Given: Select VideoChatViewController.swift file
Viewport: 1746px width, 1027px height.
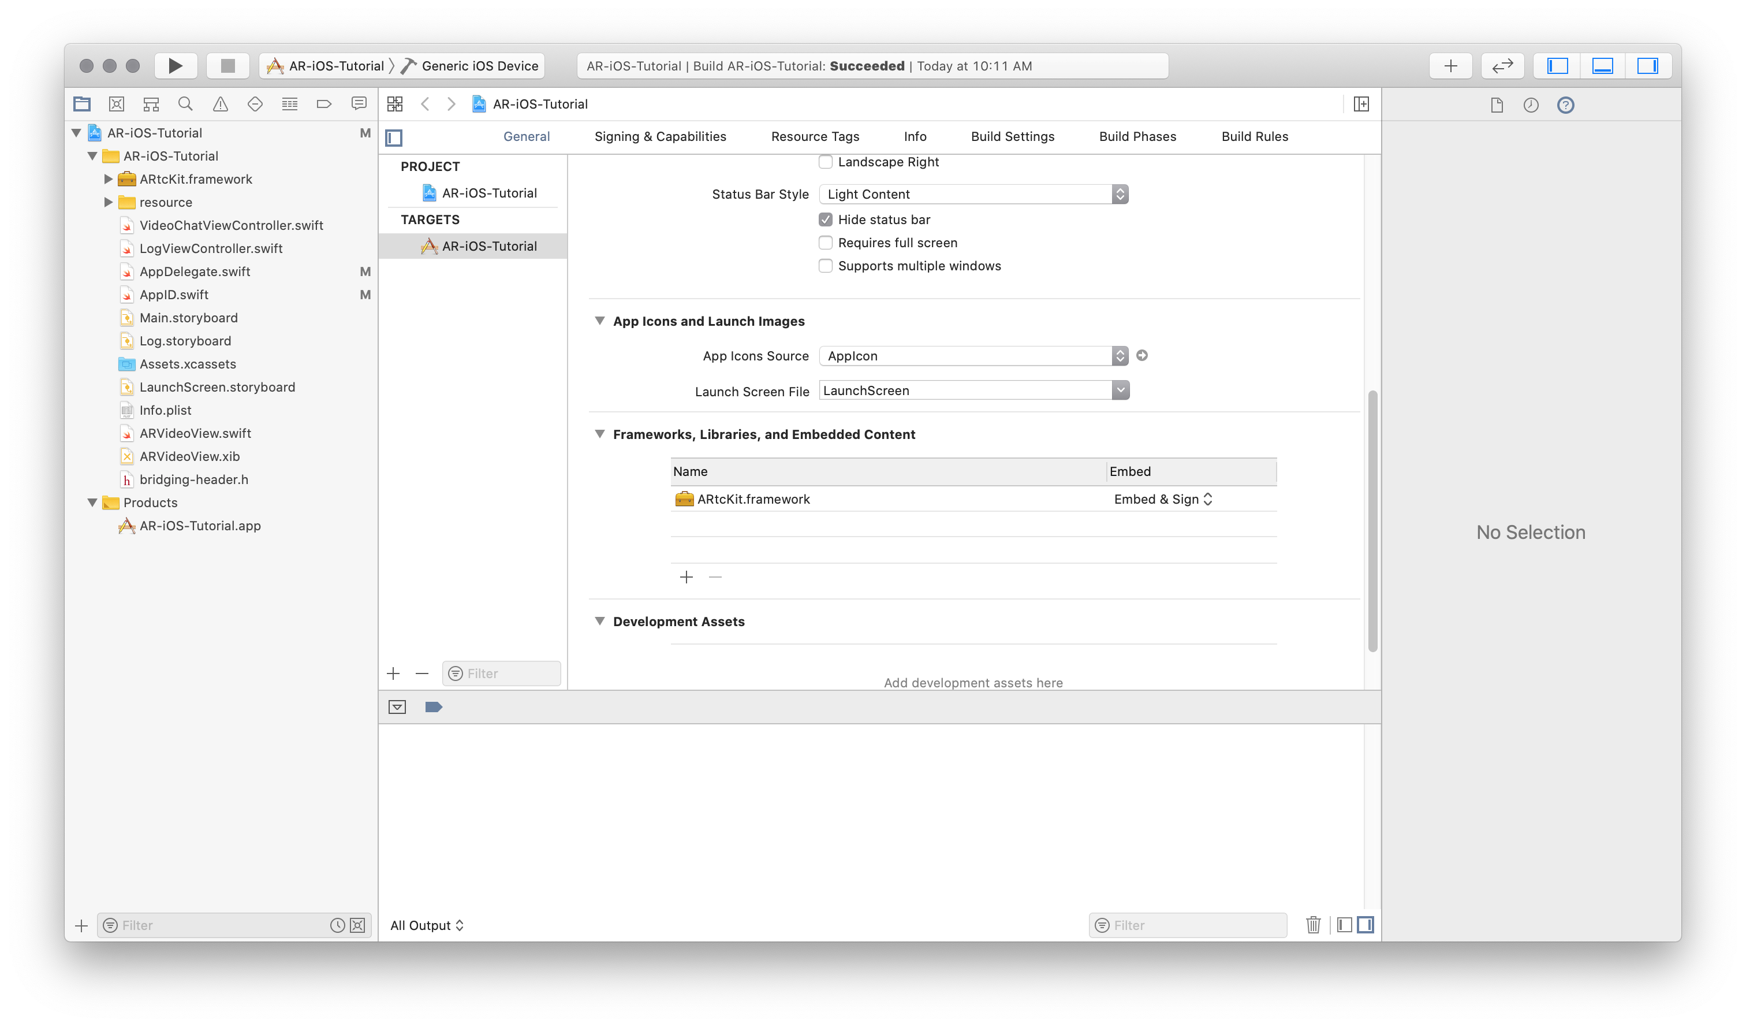Looking at the screenshot, I should click(x=231, y=225).
